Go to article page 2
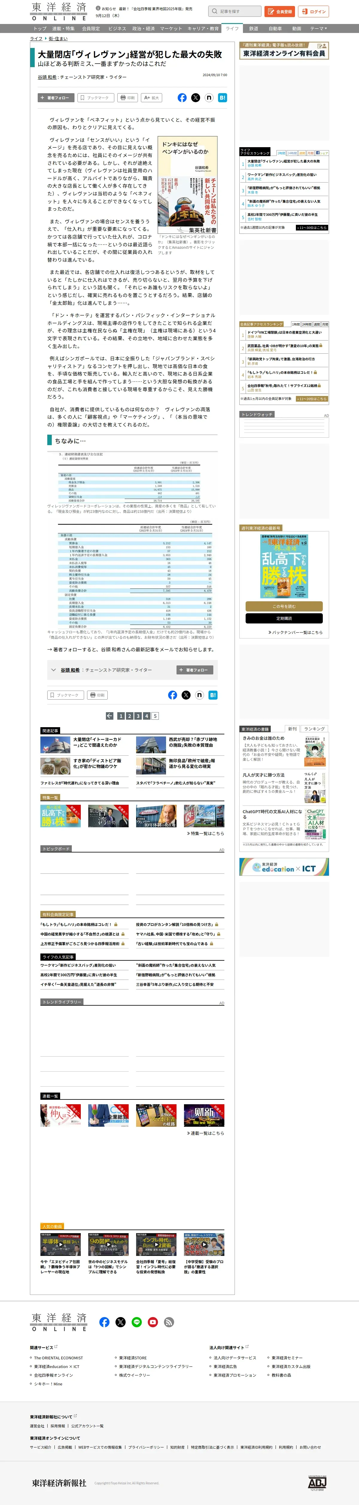 pos(129,716)
